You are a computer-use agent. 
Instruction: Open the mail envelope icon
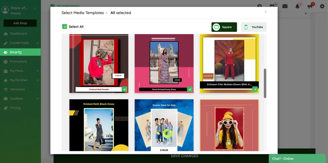tap(285, 6)
